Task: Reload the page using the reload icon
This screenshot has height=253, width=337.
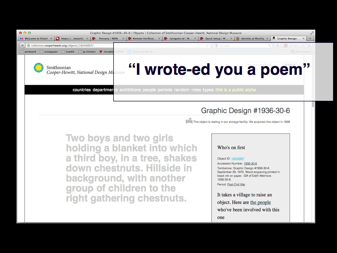Action: [207, 45]
